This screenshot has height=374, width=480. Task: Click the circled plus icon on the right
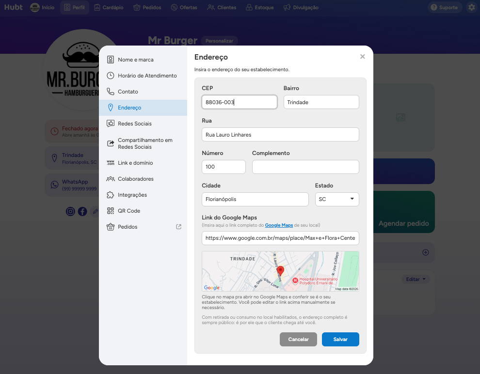click(426, 252)
